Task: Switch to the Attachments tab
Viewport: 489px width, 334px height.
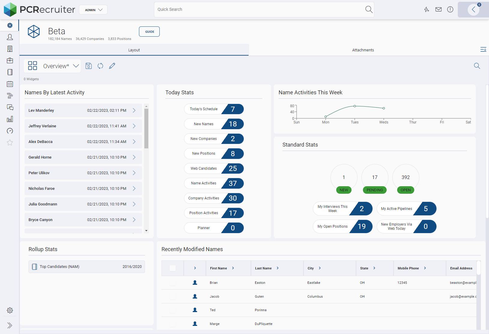Action: tap(363, 50)
